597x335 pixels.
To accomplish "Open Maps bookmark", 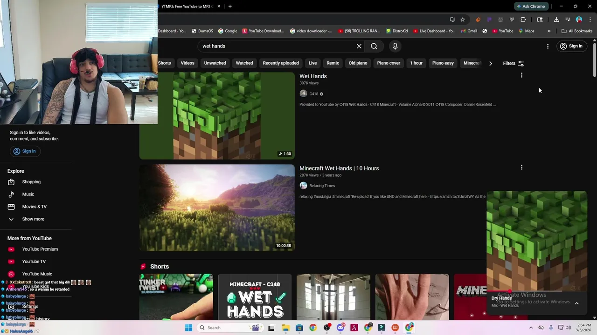I will click(x=527, y=31).
